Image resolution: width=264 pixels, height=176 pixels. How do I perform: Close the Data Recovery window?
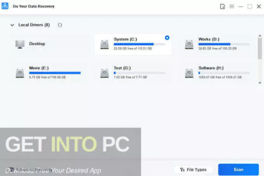click(x=259, y=6)
